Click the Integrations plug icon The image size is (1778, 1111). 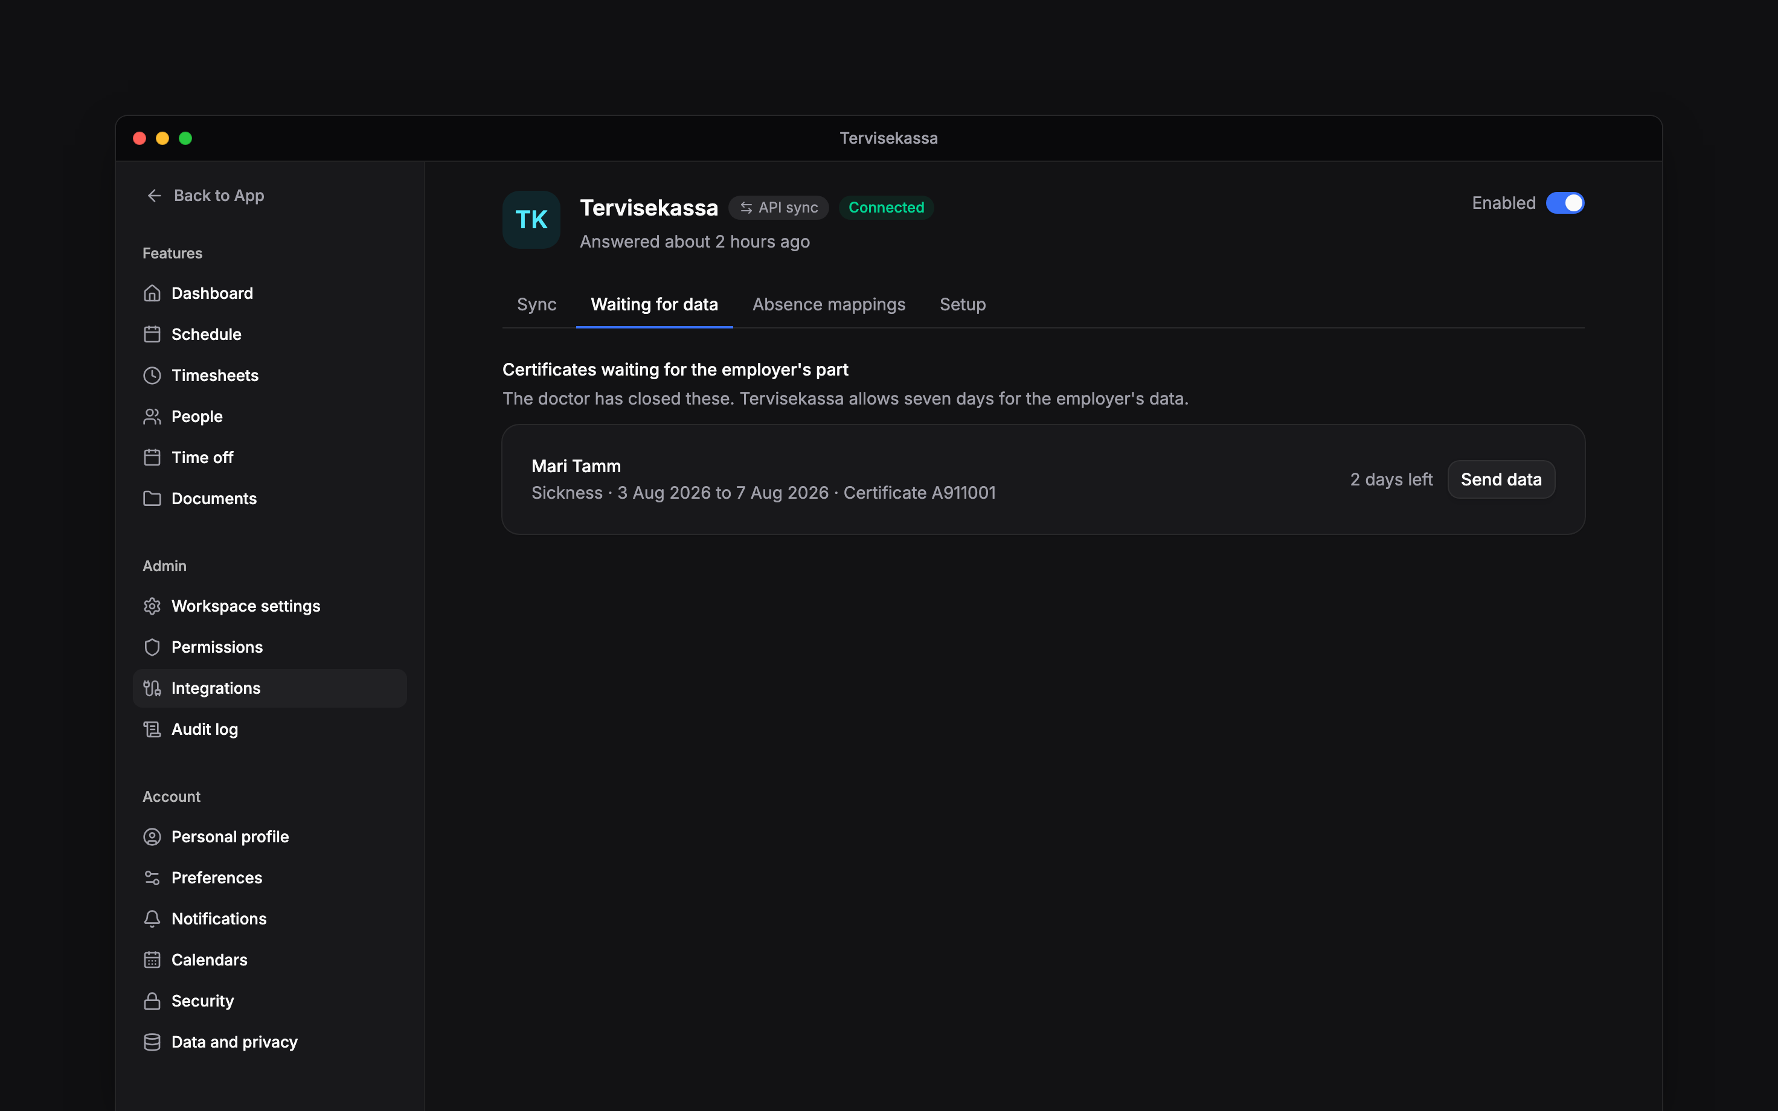[152, 688]
